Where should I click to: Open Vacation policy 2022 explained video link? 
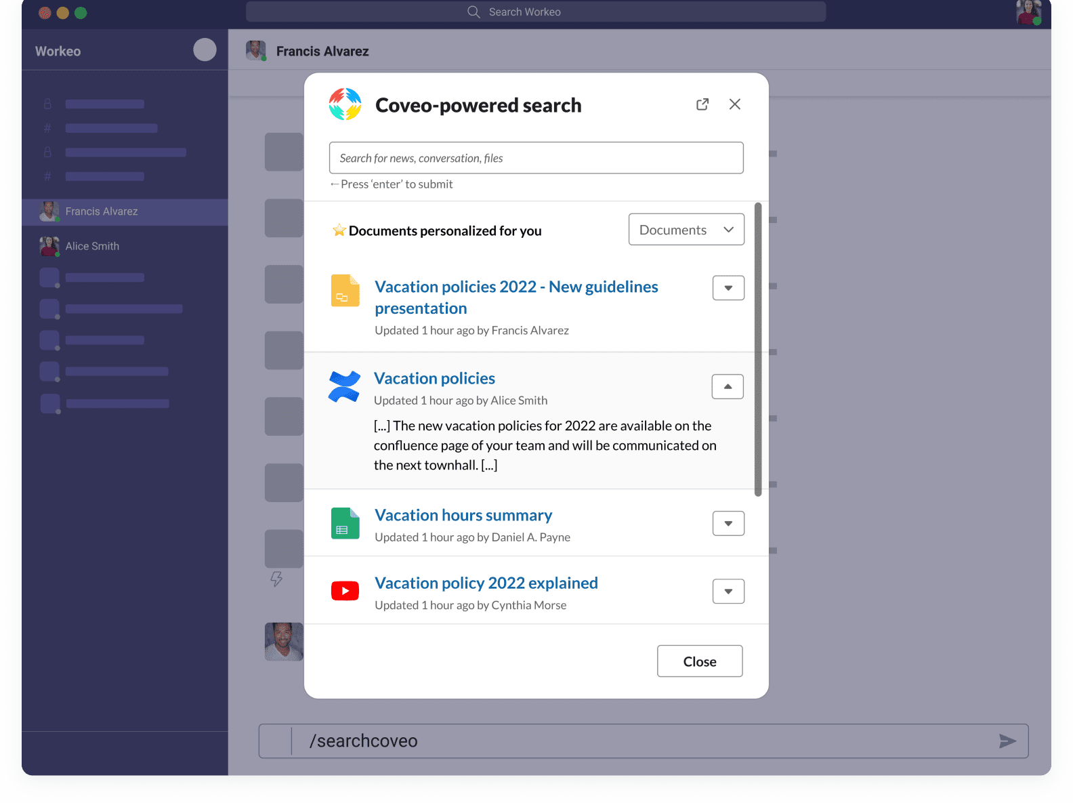(x=486, y=583)
